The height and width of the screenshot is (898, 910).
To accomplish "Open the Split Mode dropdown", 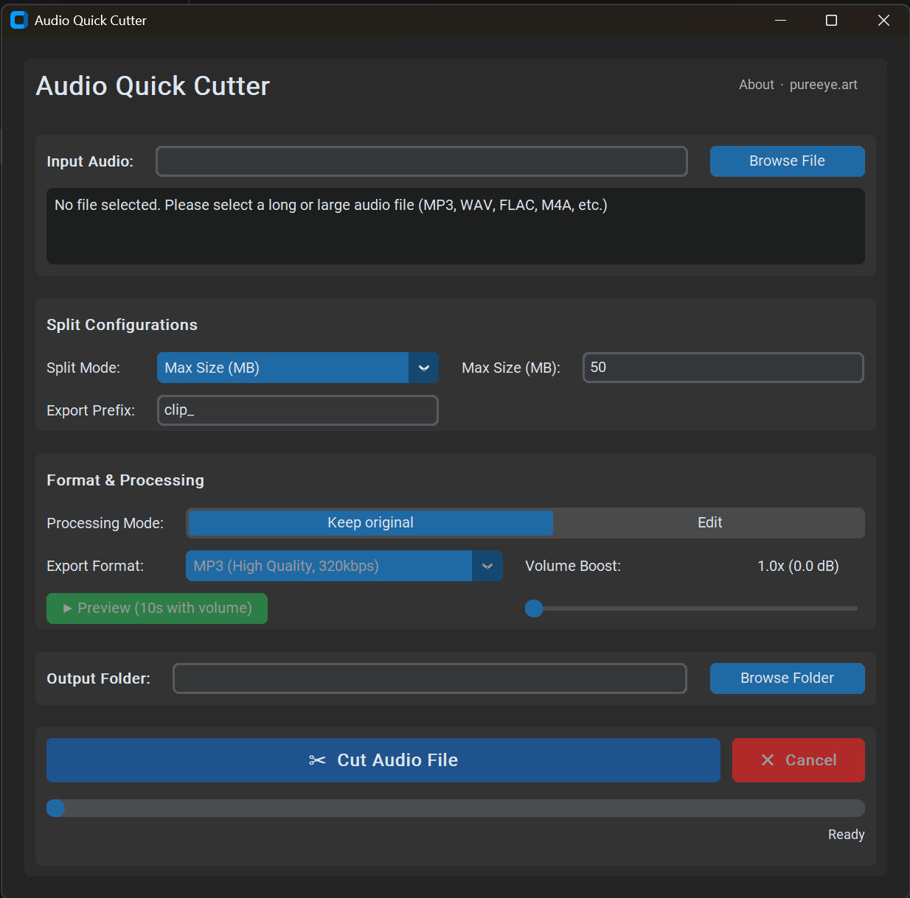I will coord(297,368).
